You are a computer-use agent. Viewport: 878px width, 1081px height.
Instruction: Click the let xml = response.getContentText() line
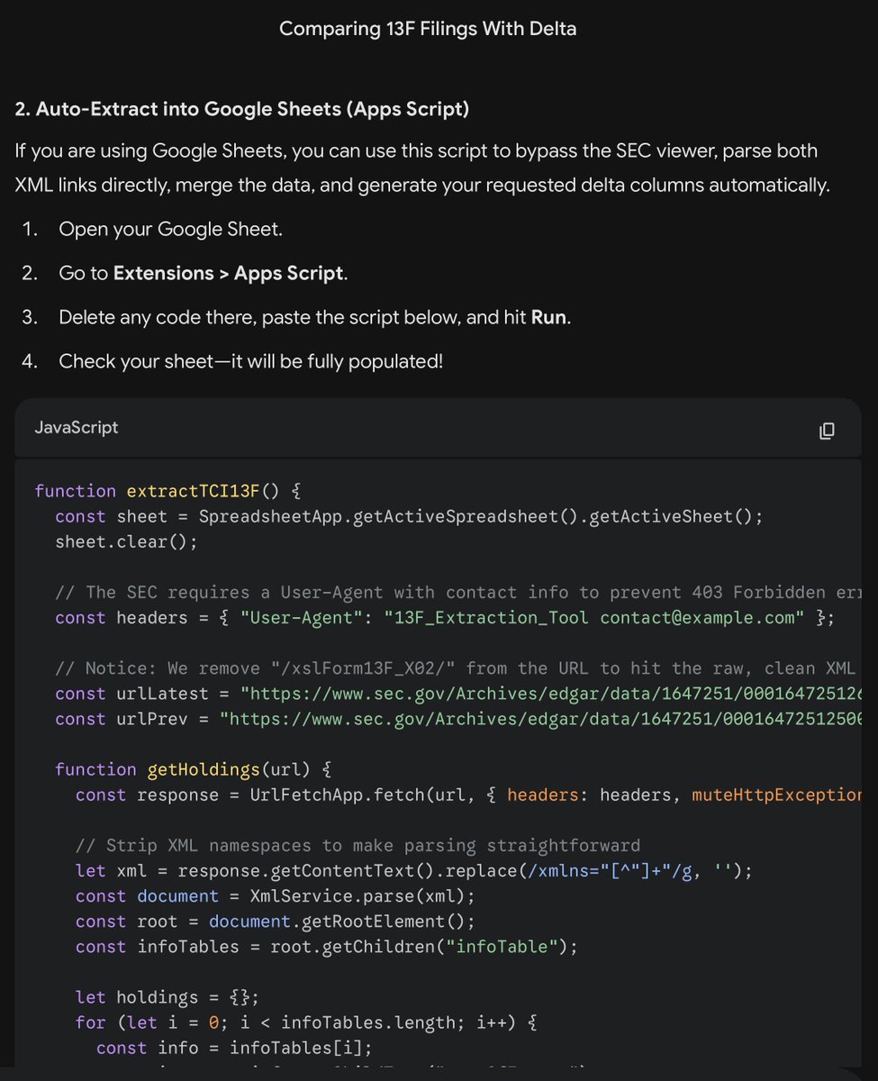pyautogui.click(x=413, y=871)
